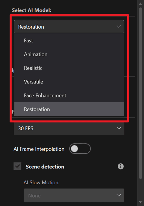Click the AI Slow Motion dropdown chevron
The image size is (144, 206).
click(119, 195)
